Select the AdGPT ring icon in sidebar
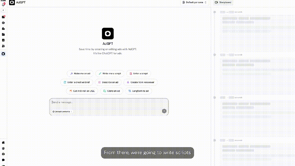The width and height of the screenshot is (295, 166). [3, 54]
